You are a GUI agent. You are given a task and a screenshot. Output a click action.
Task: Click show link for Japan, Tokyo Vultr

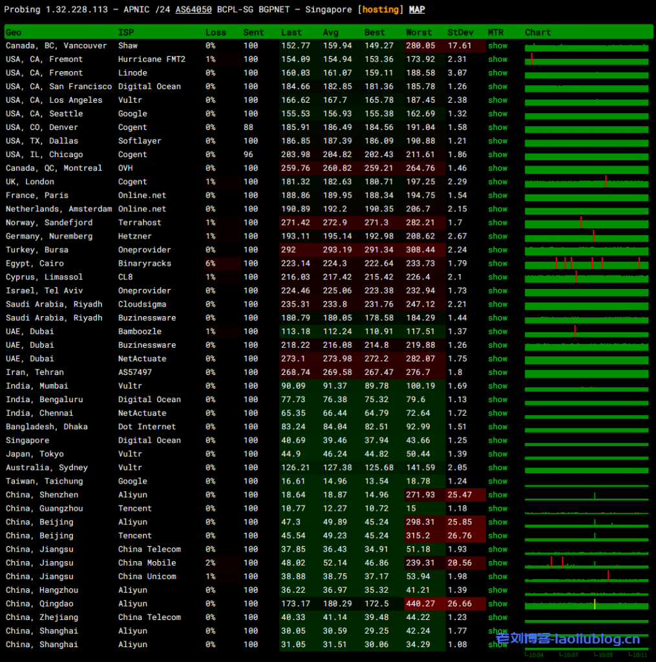tap(498, 454)
